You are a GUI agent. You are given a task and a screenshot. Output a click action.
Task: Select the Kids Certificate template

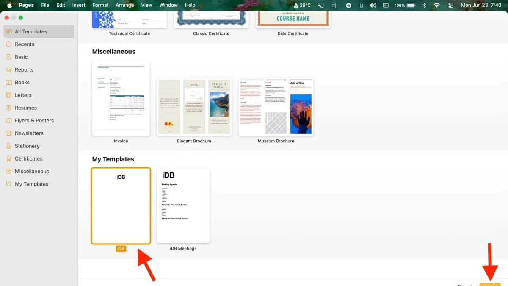293,20
